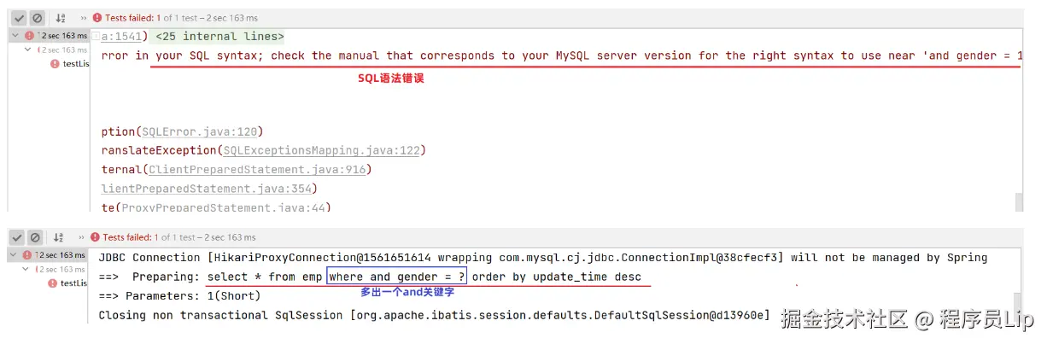Open SQLExceptionsMapping.java:122 link
This screenshot has width=1047, height=344.
(x=324, y=150)
